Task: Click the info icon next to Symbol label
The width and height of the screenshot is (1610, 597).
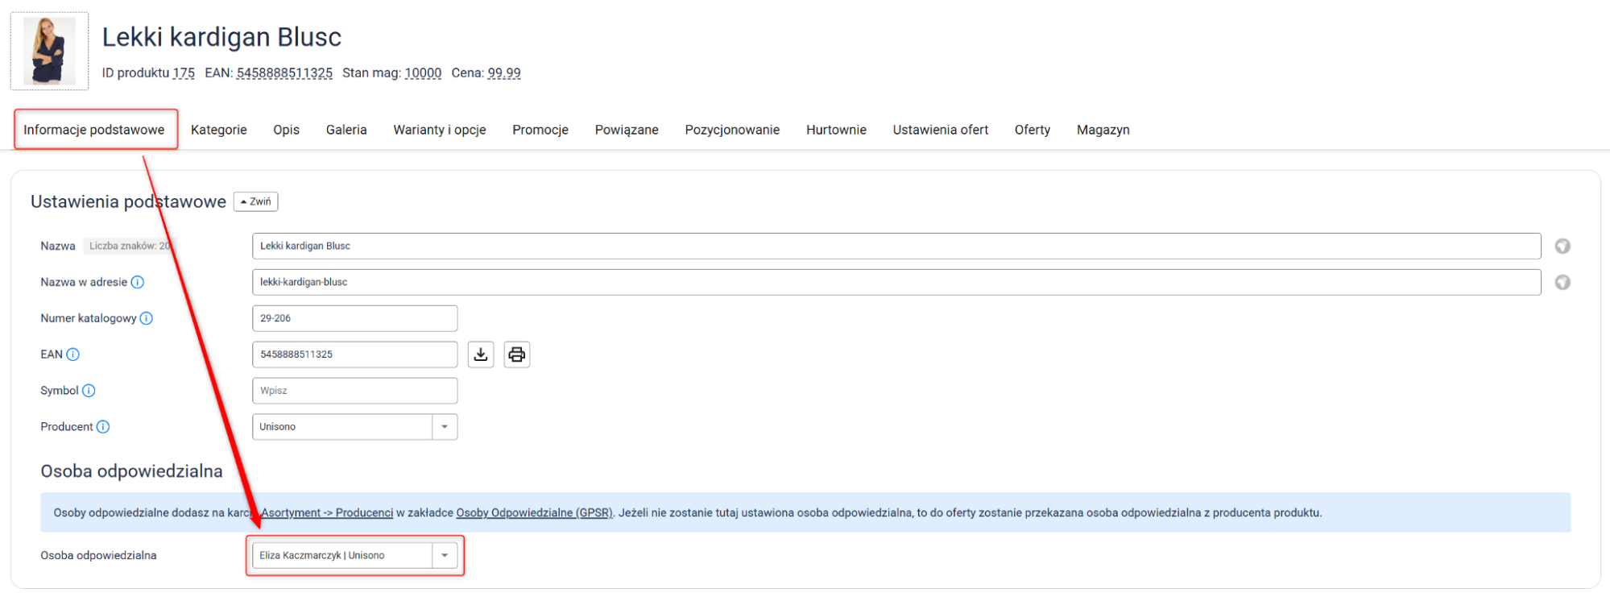Action: pos(89,391)
